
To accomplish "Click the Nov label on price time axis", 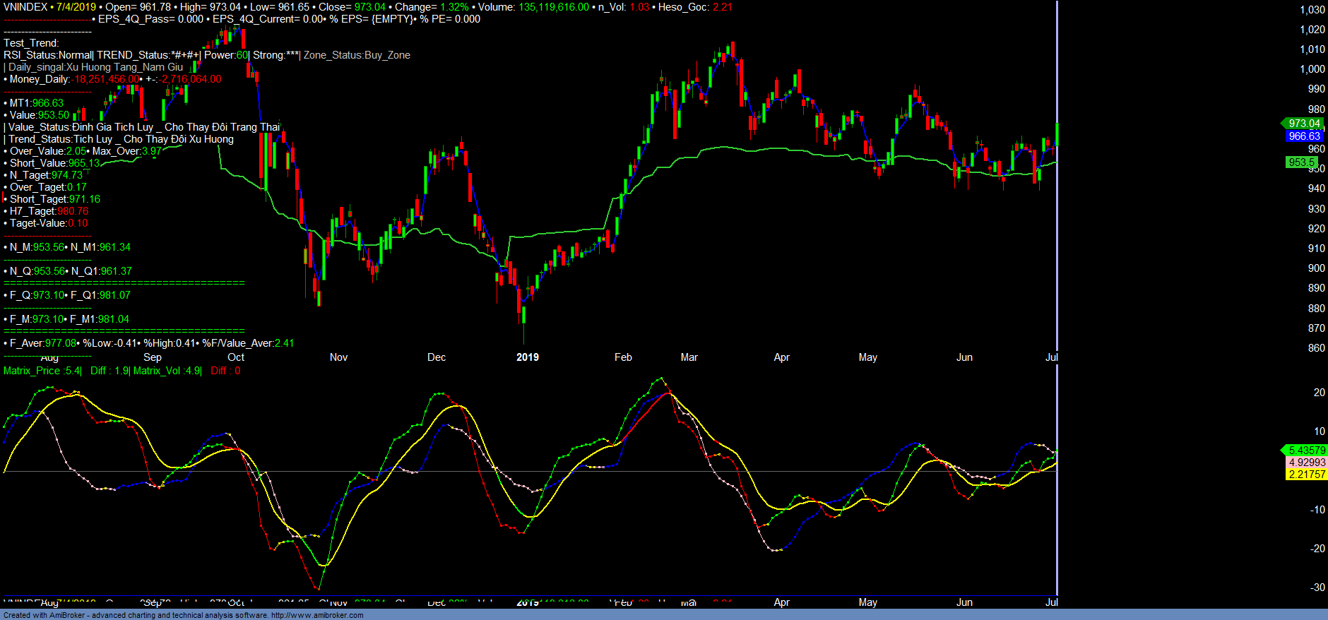I will point(338,357).
